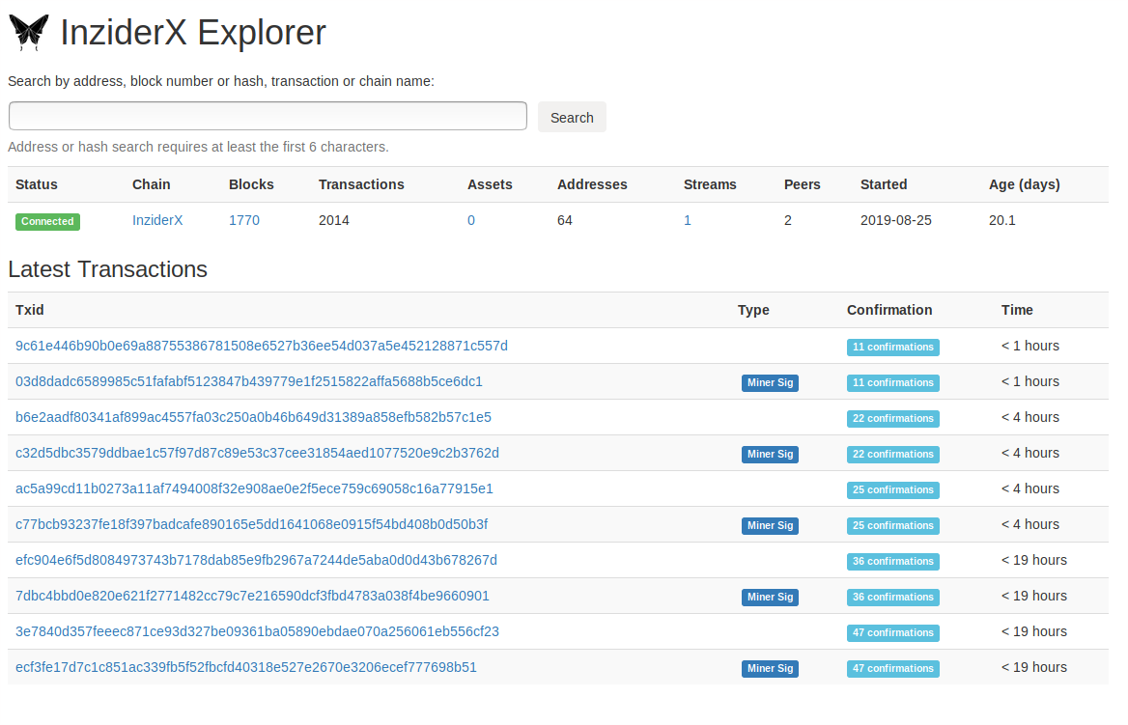Click the Miner Sig badge on 03d8dadc row
The width and height of the screenshot is (1128, 725).
(x=770, y=382)
